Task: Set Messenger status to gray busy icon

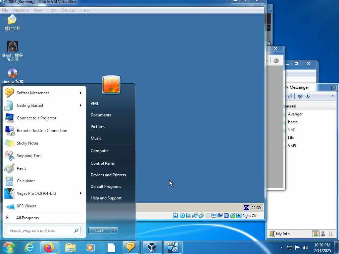Action: 323,234
